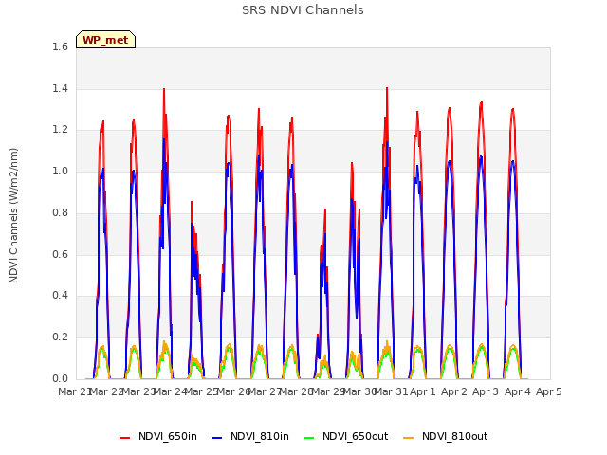Click the 1.6 y-axis tick label
Image resolution: width=607 pixels, height=455 pixels.
coord(60,46)
